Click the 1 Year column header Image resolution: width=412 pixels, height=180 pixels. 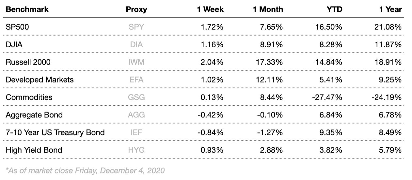(390, 9)
